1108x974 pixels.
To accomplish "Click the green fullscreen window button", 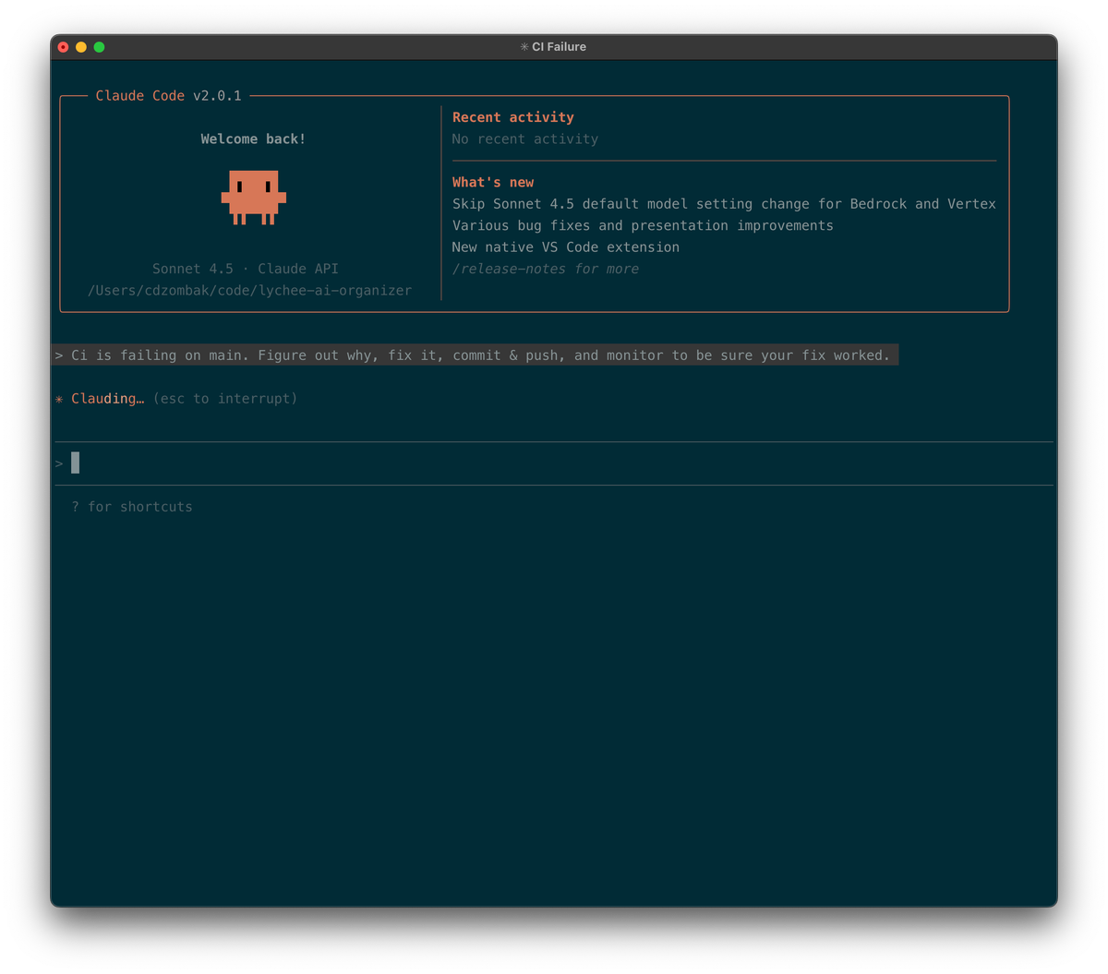I will pos(100,47).
